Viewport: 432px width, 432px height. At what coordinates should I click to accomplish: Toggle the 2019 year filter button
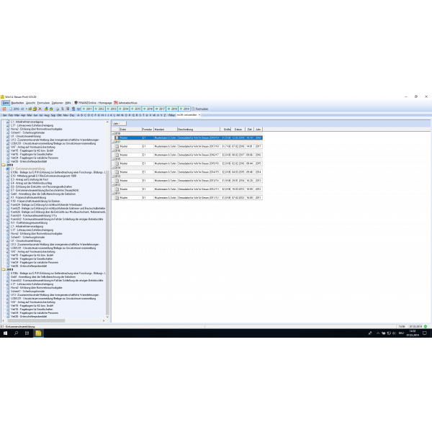(184, 109)
